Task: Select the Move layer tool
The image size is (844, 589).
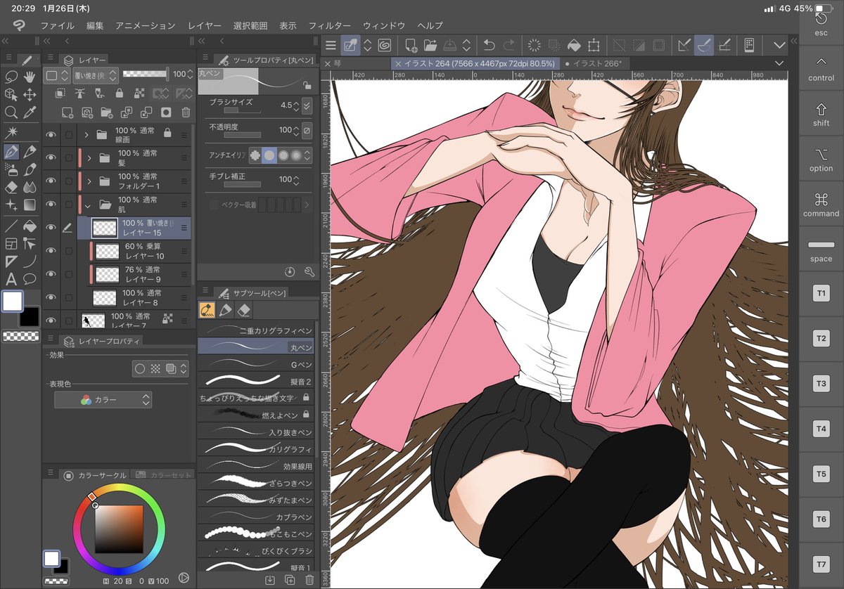Action: [x=30, y=94]
